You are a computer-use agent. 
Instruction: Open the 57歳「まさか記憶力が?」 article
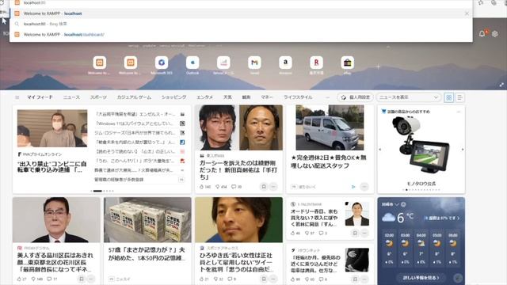click(x=147, y=254)
